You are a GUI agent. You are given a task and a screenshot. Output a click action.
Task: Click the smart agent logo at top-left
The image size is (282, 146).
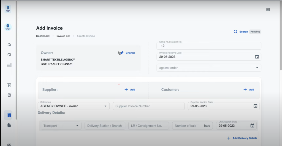pyautogui.click(x=8, y=9)
